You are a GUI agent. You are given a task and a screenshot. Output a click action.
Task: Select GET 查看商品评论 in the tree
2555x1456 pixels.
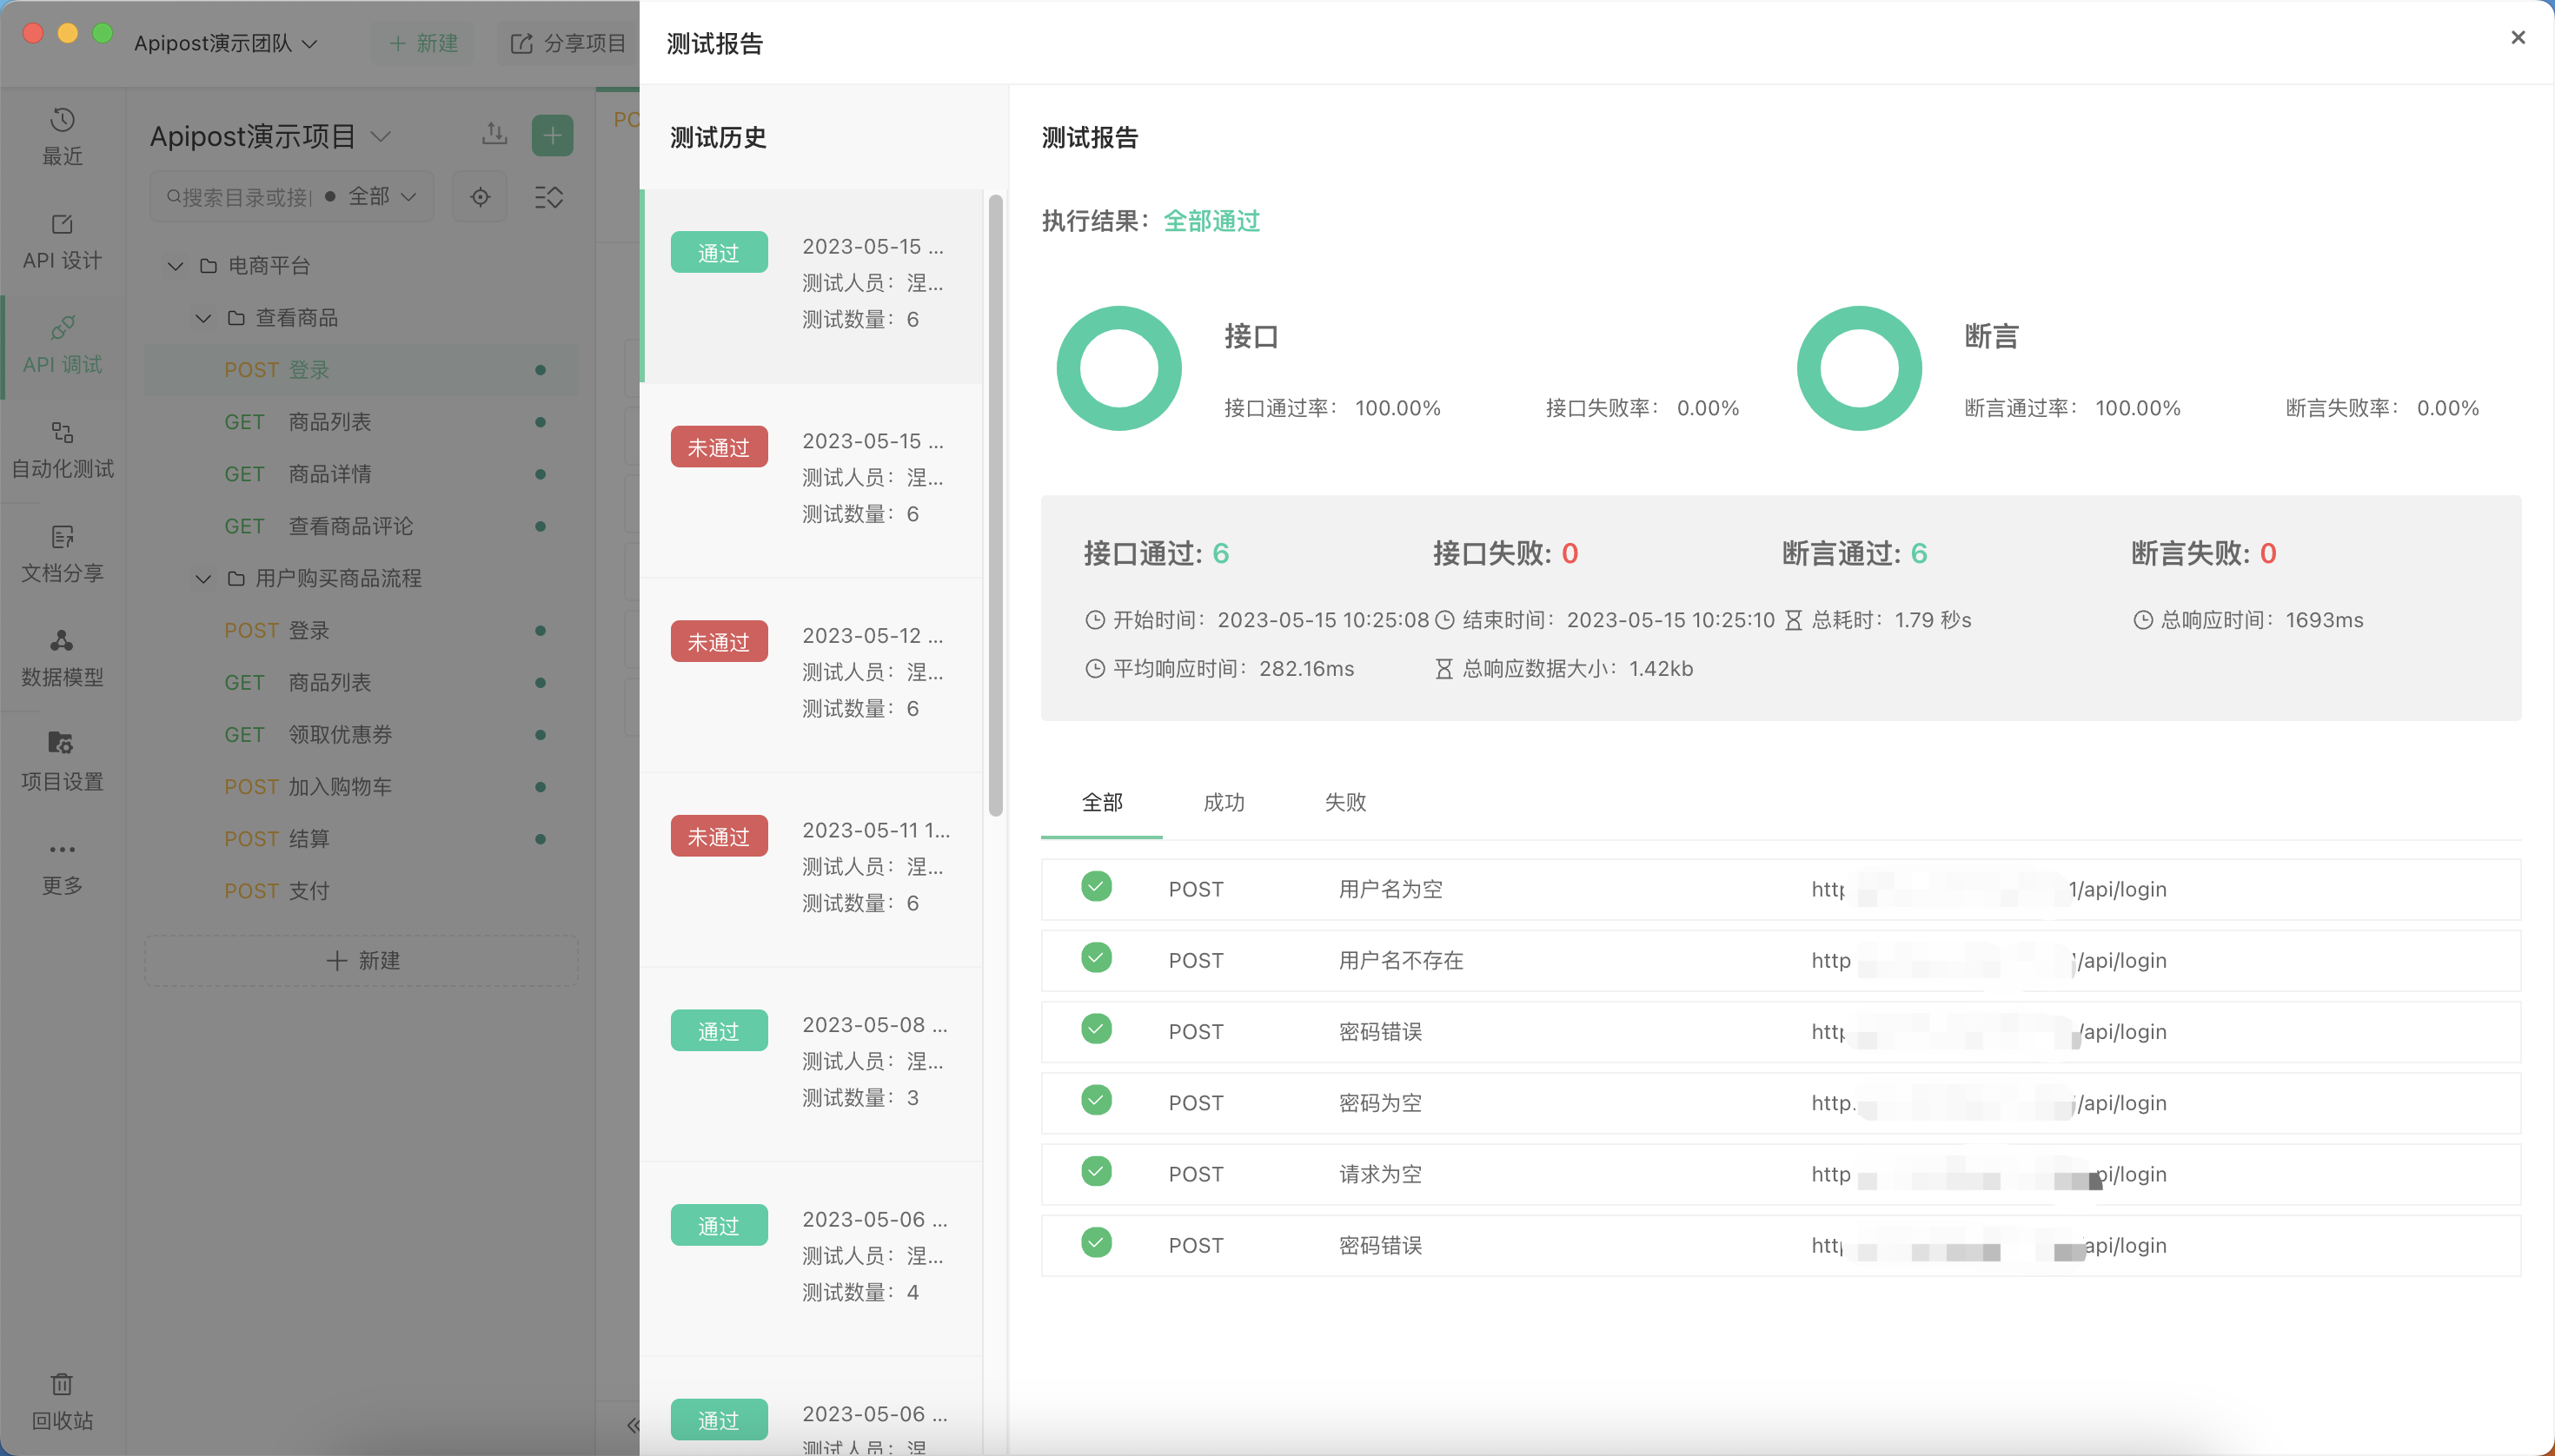coord(362,526)
